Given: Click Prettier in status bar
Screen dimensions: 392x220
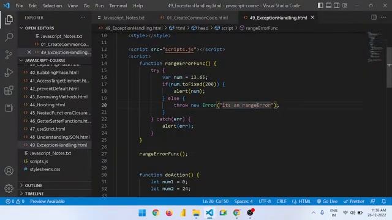Looking at the screenshot, I should coord(354,201).
